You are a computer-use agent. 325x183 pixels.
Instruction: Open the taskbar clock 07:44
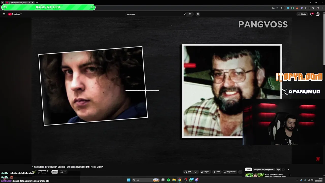pos(319,180)
